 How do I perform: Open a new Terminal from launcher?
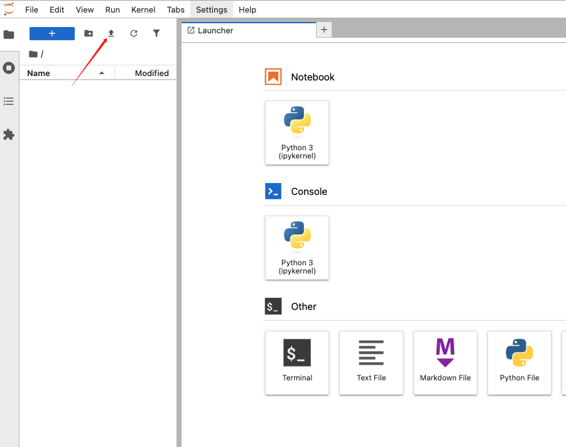pos(297,363)
